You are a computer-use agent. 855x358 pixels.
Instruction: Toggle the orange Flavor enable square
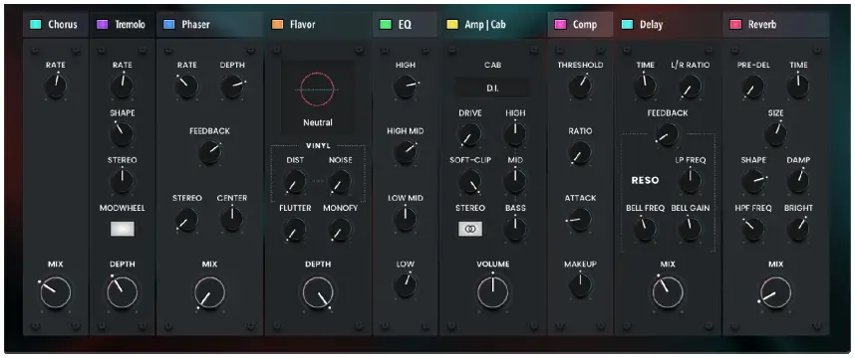tap(277, 25)
